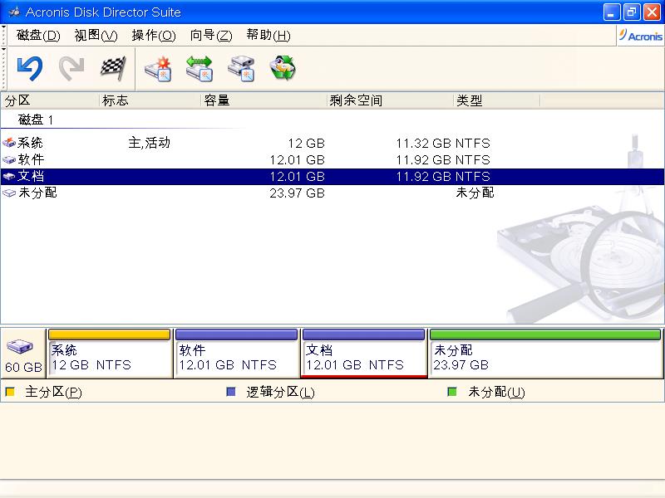Open the Increase Free Space wizard icon
This screenshot has height=498, width=665.
pyautogui.click(x=199, y=69)
